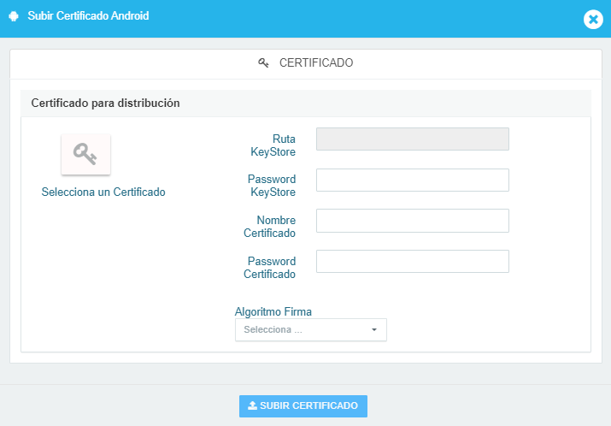Open the Algoritmo Firma 'Selecciona ...' dropdown
The image size is (611, 426).
pyautogui.click(x=310, y=329)
